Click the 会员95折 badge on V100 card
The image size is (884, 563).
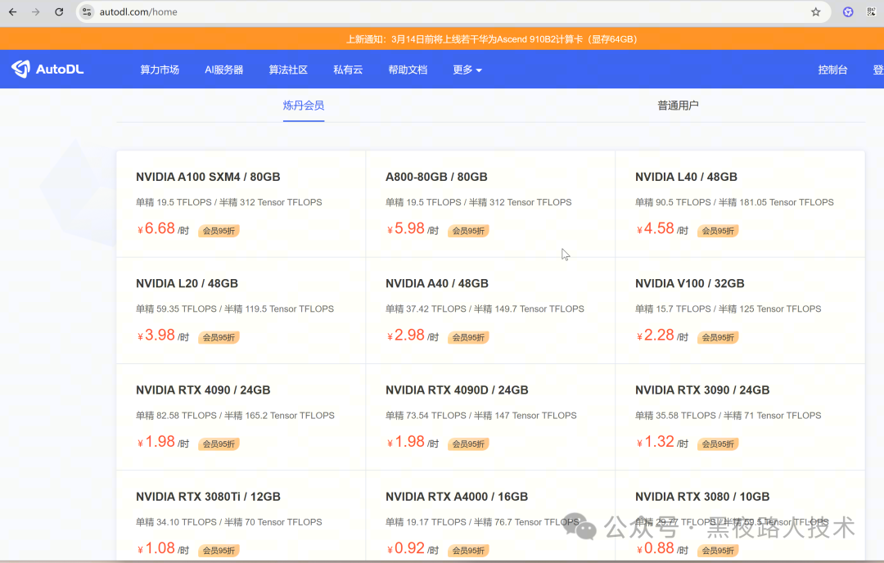[719, 337]
